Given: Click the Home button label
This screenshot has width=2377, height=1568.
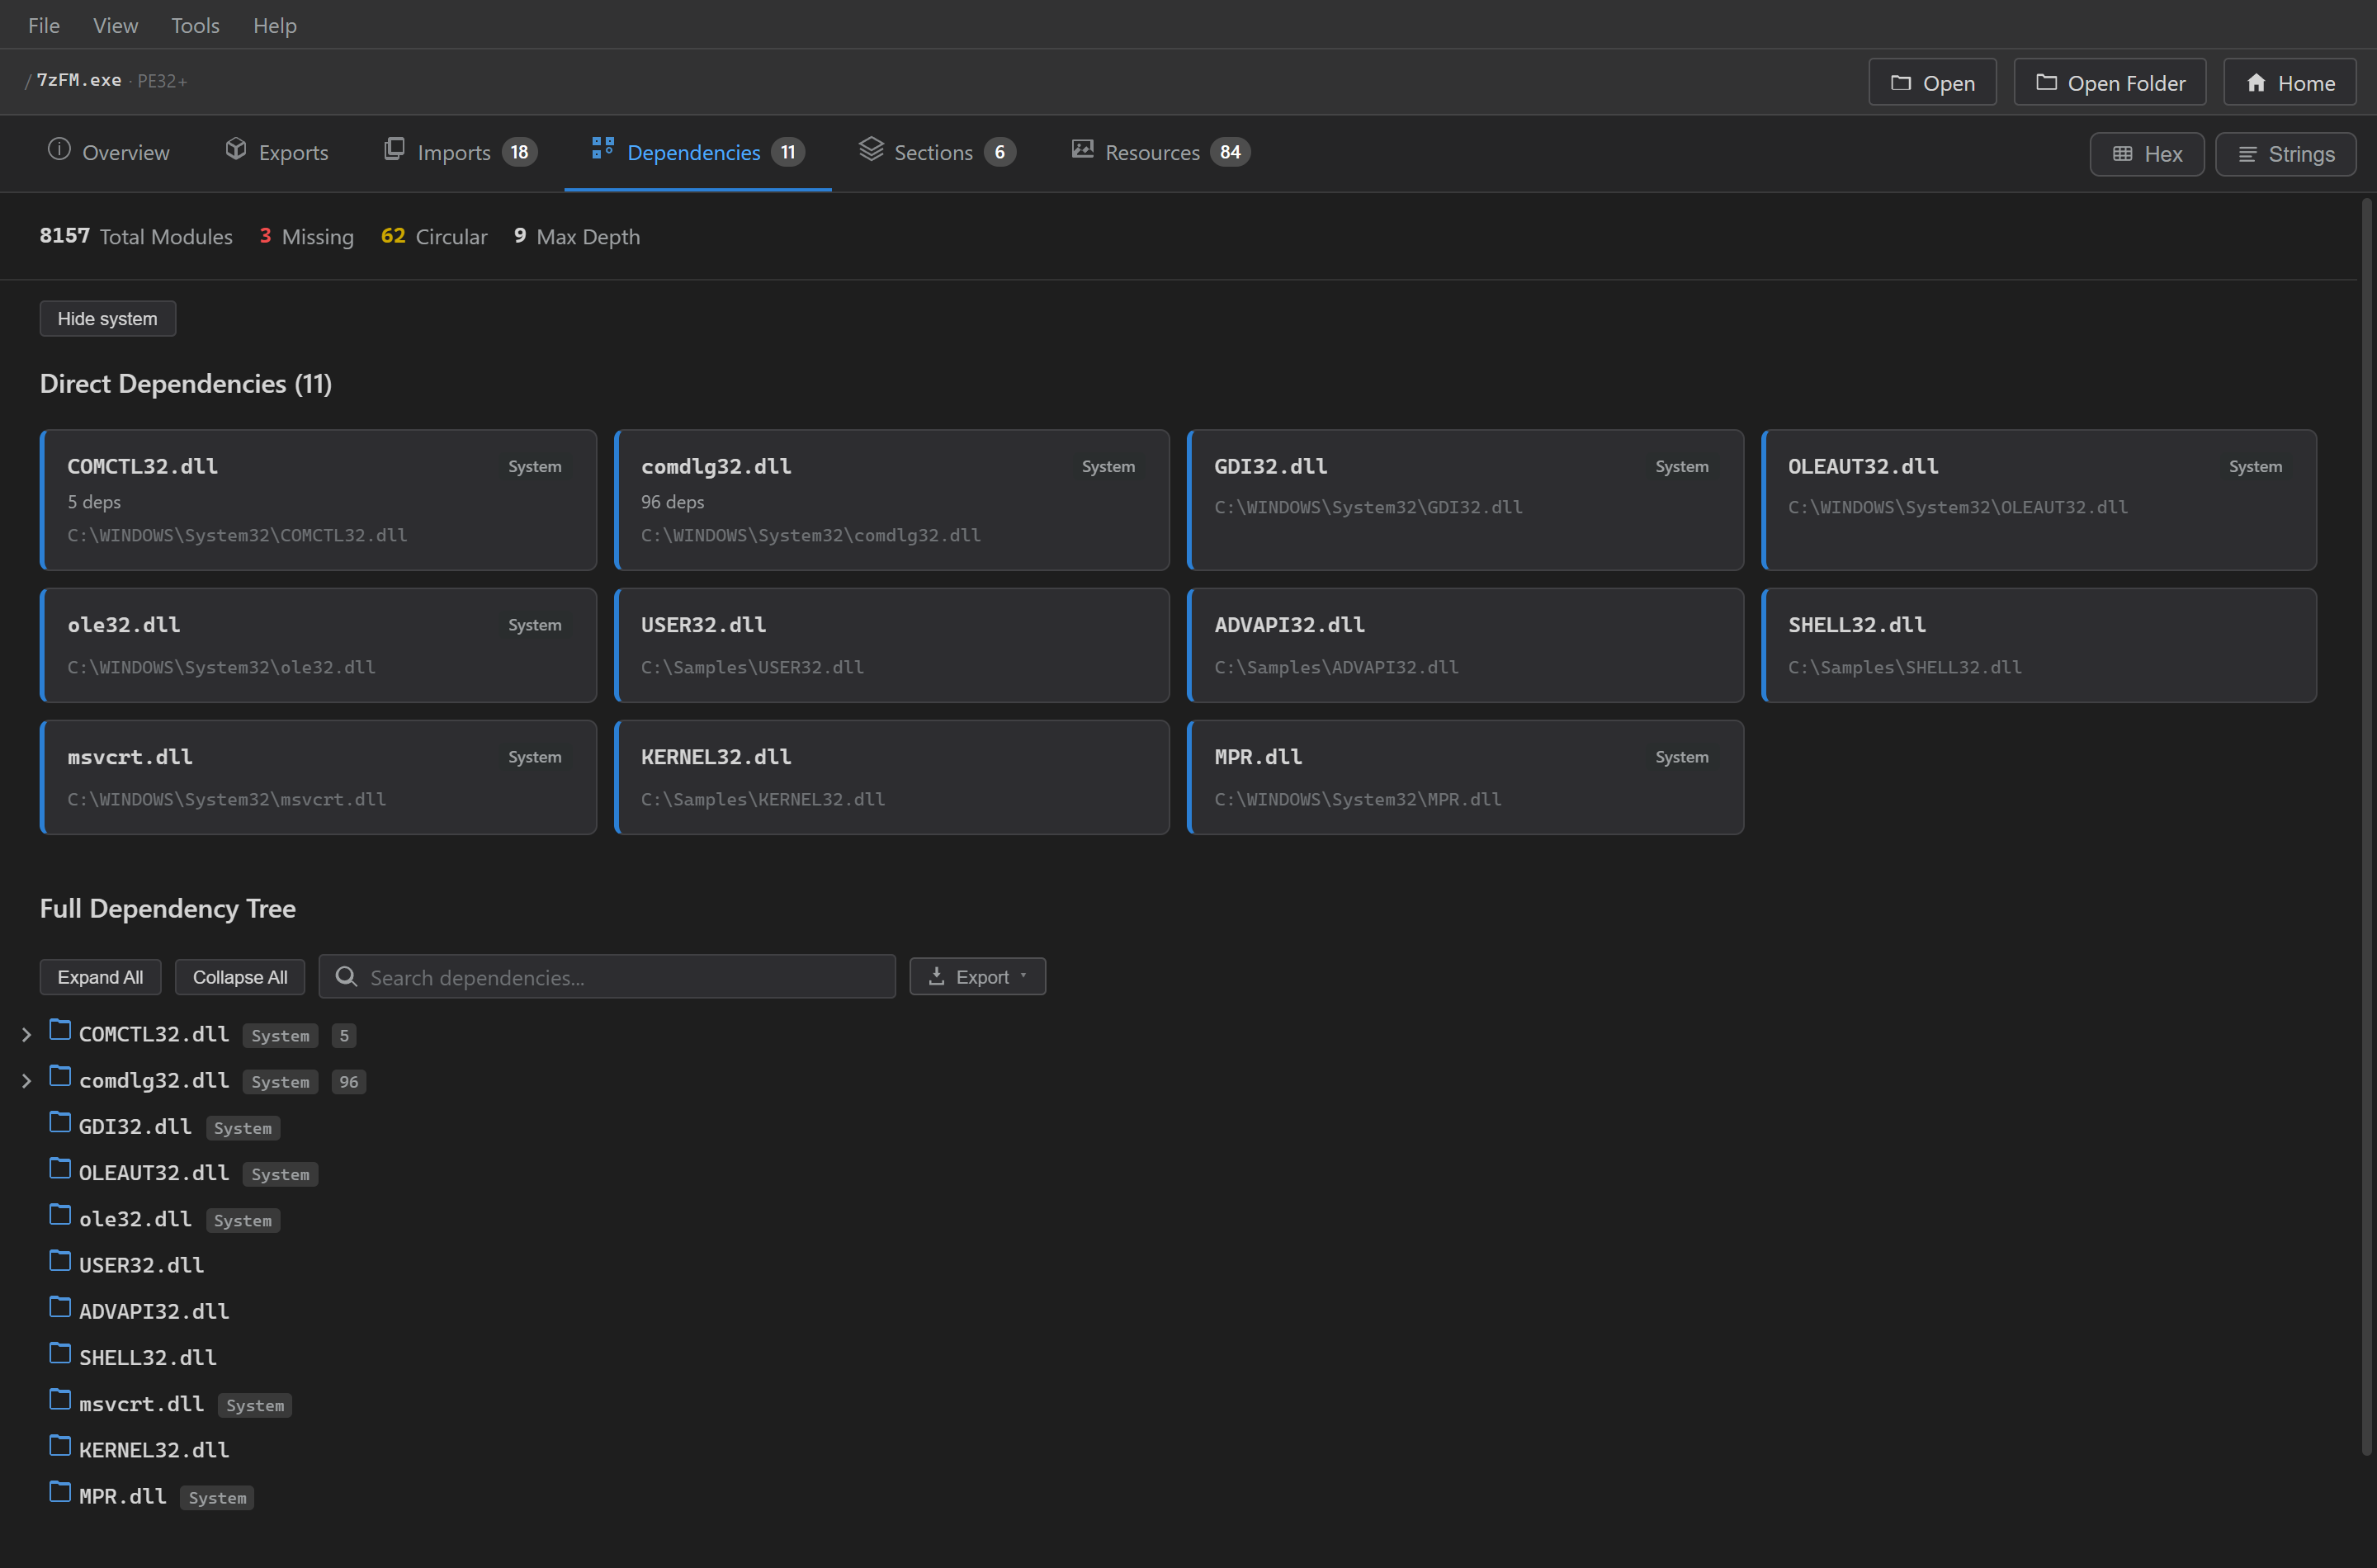Looking at the screenshot, I should (2306, 83).
